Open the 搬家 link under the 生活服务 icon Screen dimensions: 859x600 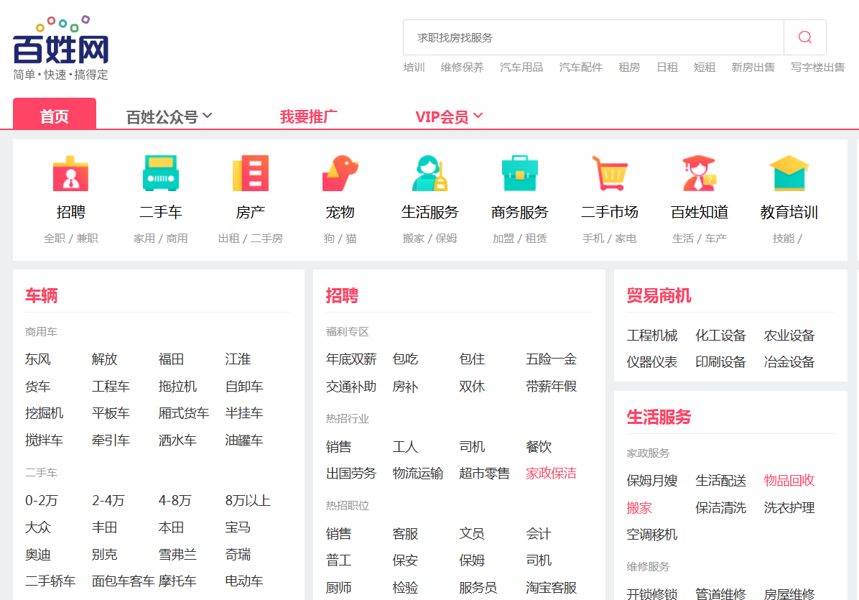coord(414,239)
